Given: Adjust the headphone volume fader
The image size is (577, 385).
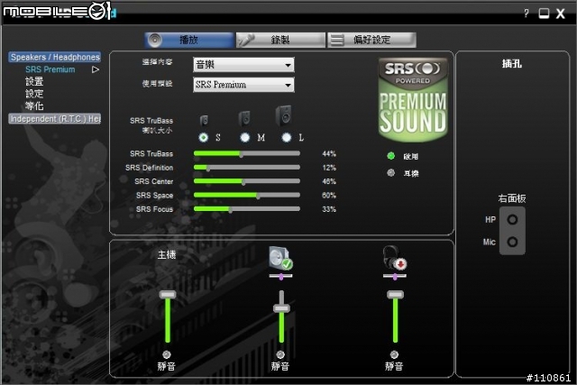Looking at the screenshot, I should pyautogui.click(x=395, y=316).
